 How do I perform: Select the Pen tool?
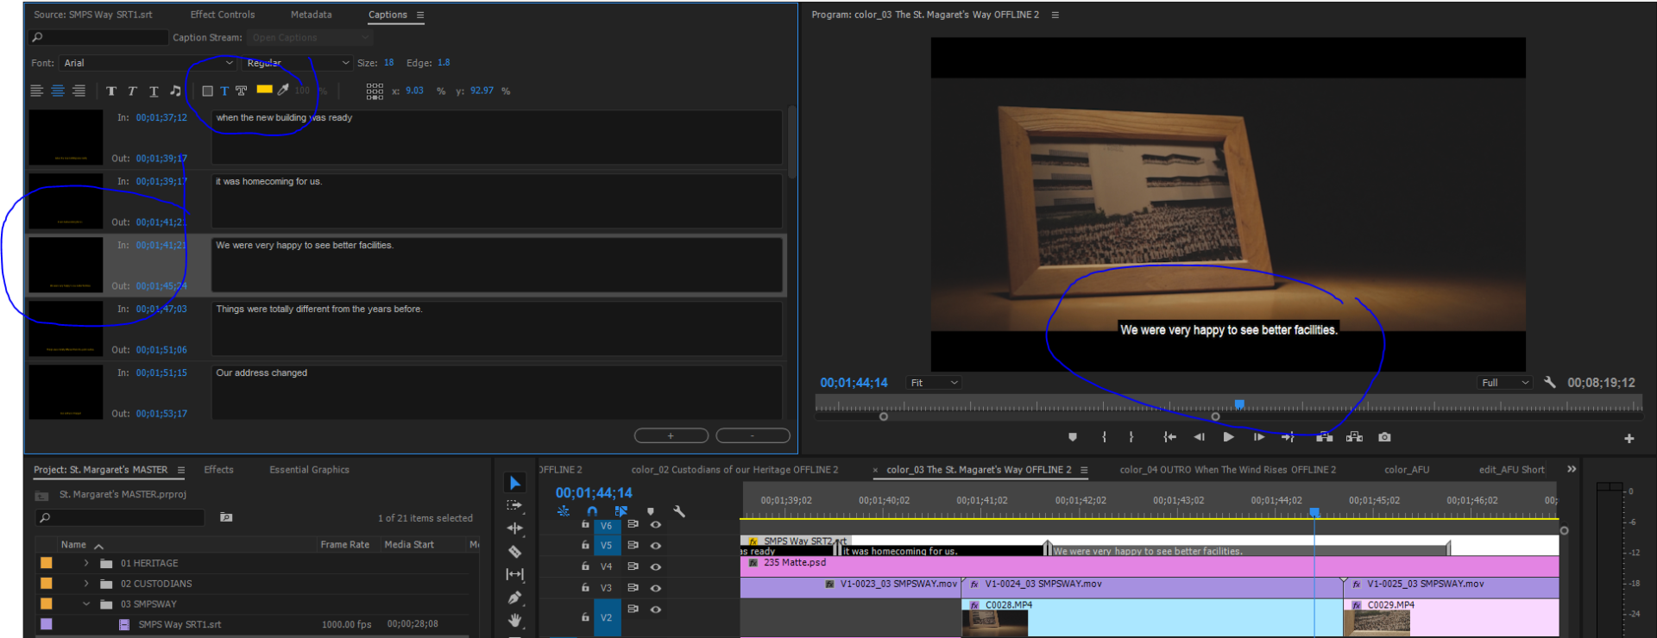[515, 597]
